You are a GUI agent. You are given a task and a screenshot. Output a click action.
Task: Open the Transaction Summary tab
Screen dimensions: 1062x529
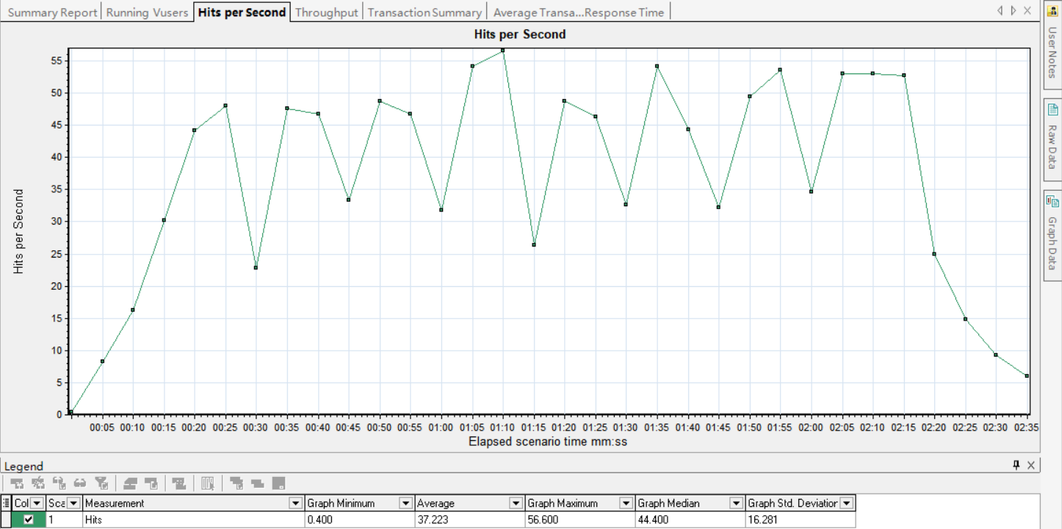(x=425, y=12)
